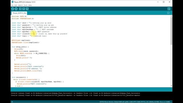The height and width of the screenshot is (103, 183).
Task: Click the 'WiFi.localIP()' println line
Action: [28, 71]
